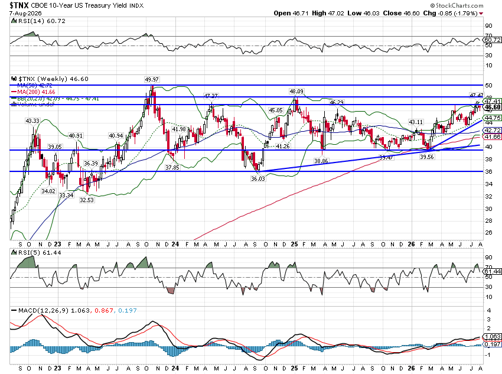Click the volume legend icon beside Volume undef
Image resolution: width=502 pixels, height=374 pixels.
pos(14,104)
